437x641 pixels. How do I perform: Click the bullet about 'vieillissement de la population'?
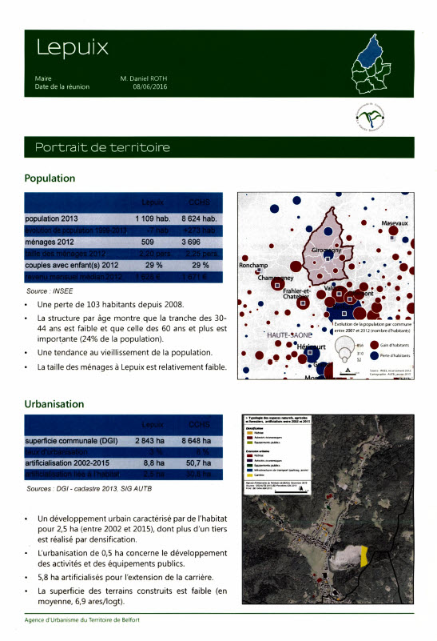(x=125, y=352)
